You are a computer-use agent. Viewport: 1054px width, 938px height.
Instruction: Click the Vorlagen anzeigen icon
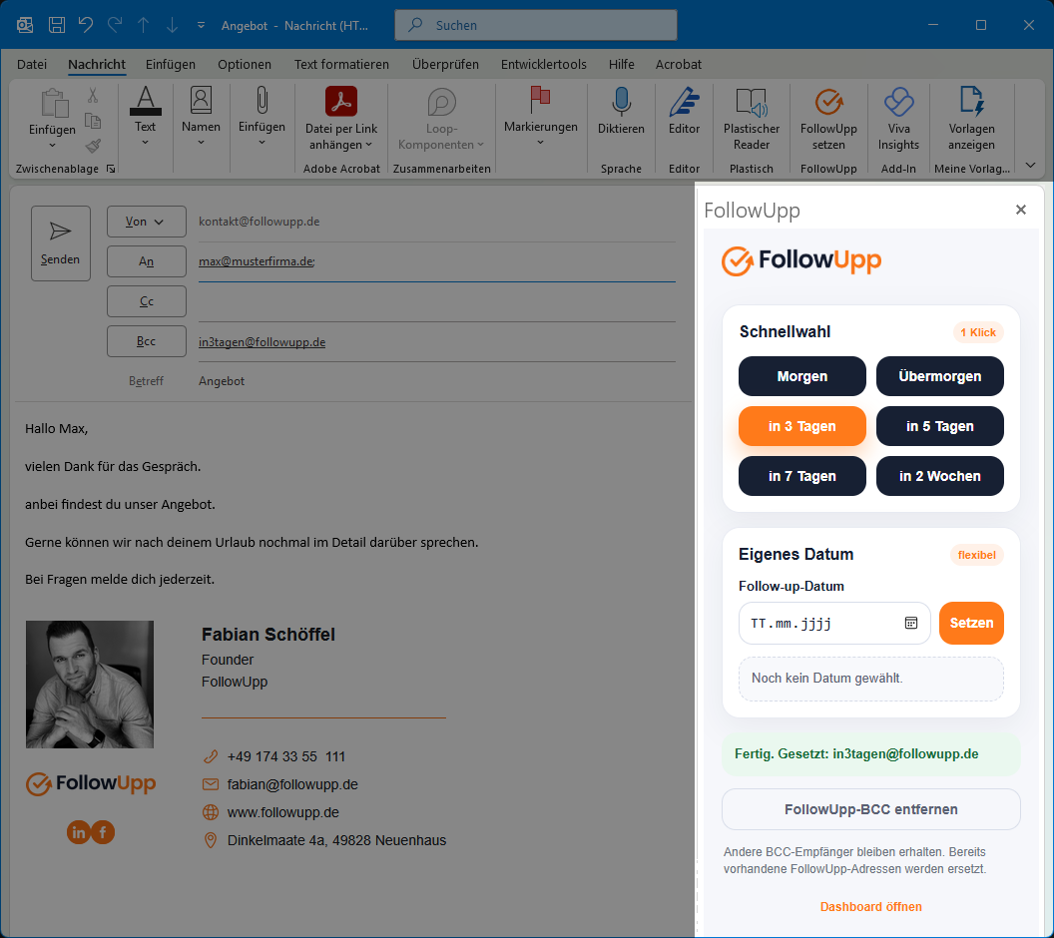point(971,102)
